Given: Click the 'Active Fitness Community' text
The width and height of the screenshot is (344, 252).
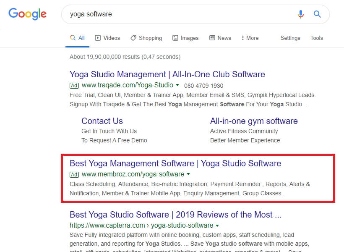Looking at the screenshot, I should click(x=244, y=131).
